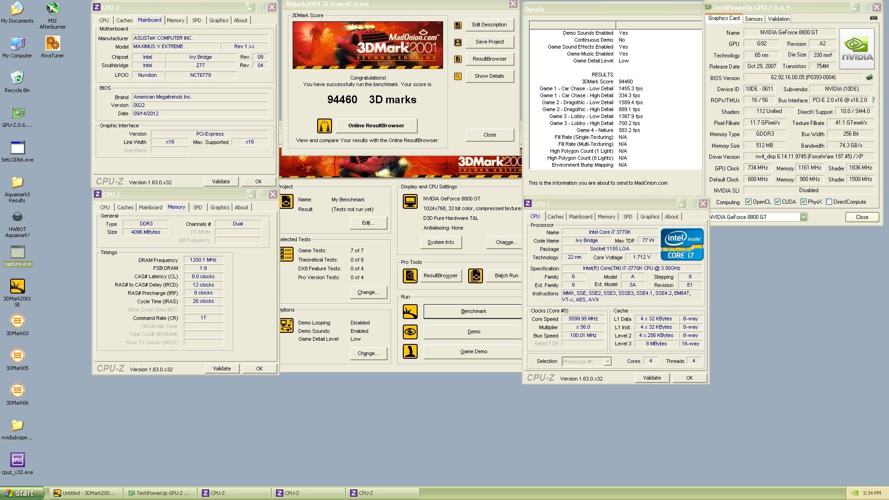Click the Benchmark run icon
Image resolution: width=889 pixels, height=500 pixels.
coord(410,312)
